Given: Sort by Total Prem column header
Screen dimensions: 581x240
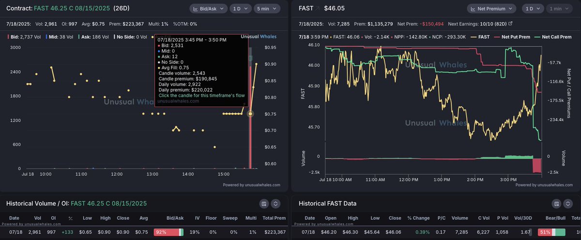Looking at the screenshot, I should pos(275,219).
